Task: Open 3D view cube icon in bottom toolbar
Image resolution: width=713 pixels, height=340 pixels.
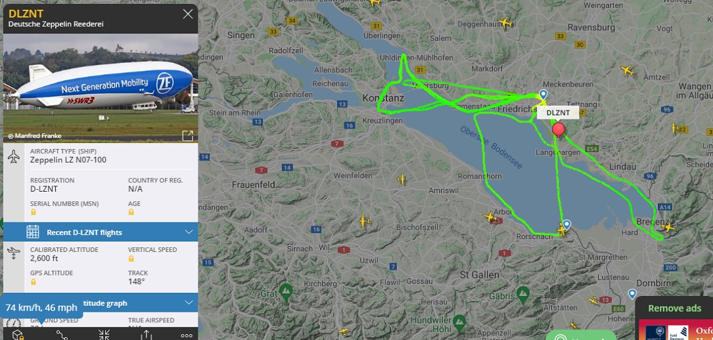Action: [x=17, y=335]
